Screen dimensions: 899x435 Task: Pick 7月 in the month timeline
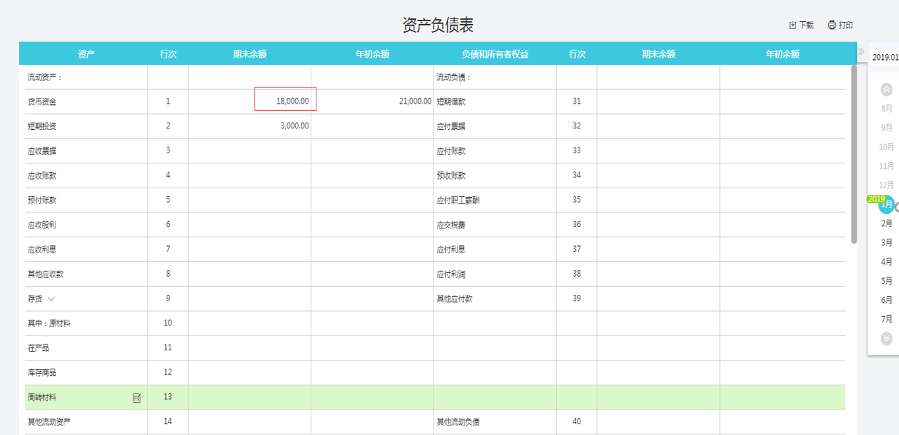tap(887, 319)
